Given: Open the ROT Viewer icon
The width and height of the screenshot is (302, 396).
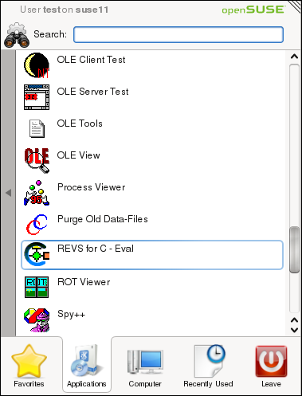Looking at the screenshot, I should click(x=37, y=287).
